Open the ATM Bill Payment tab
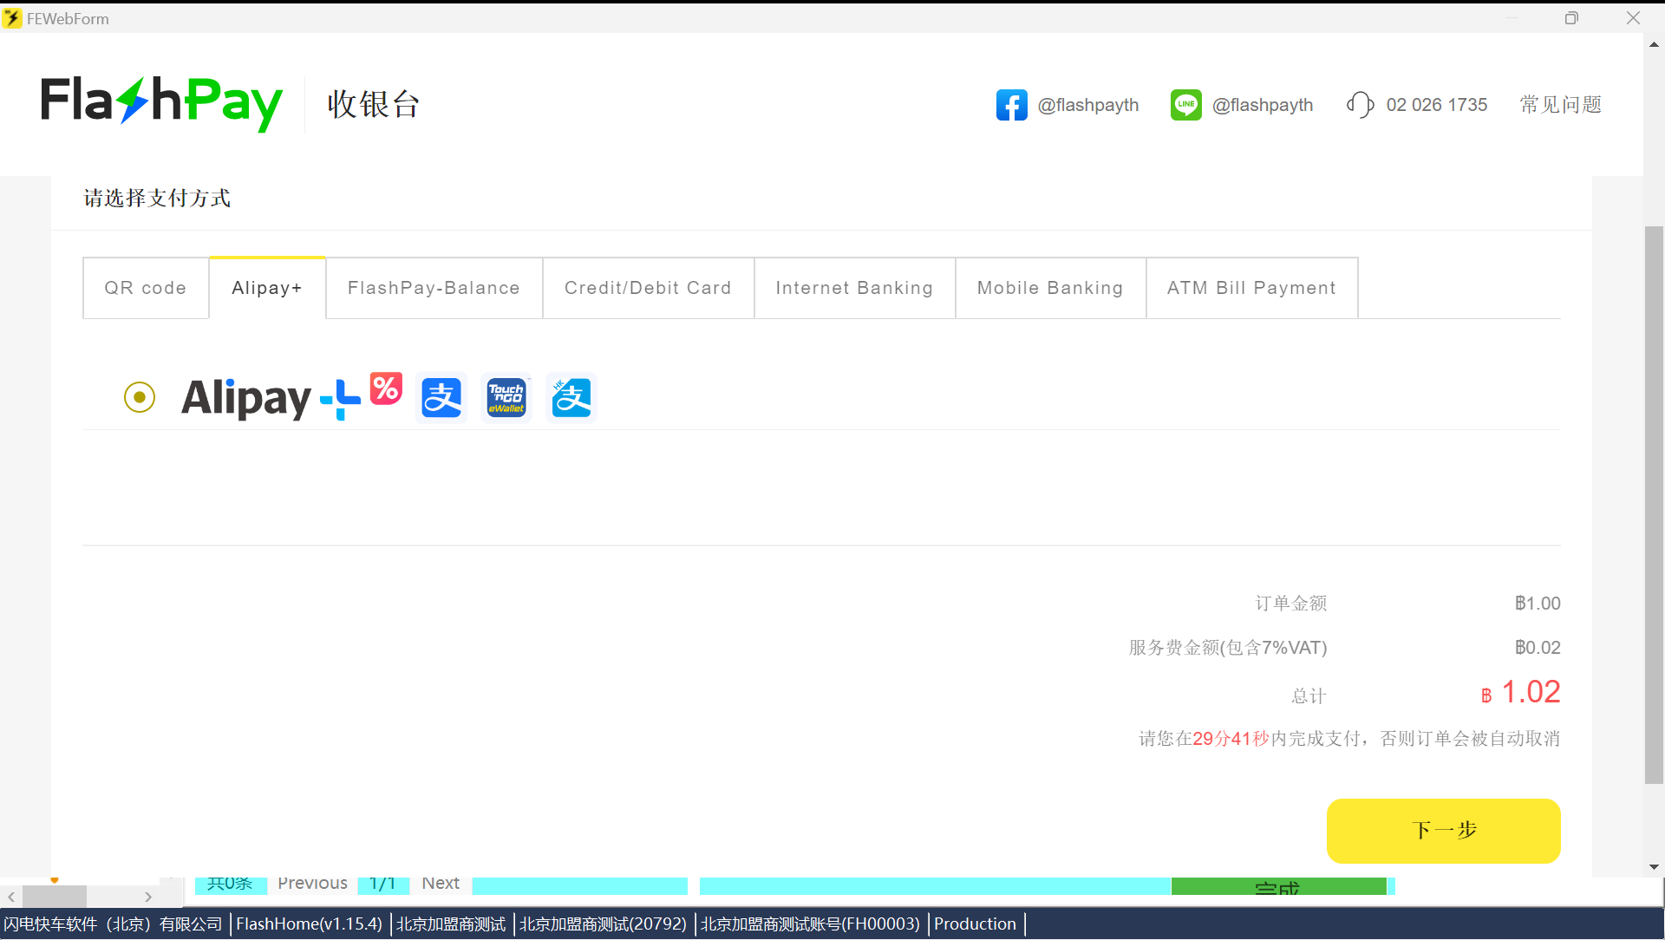The image size is (1665, 940). point(1251,287)
